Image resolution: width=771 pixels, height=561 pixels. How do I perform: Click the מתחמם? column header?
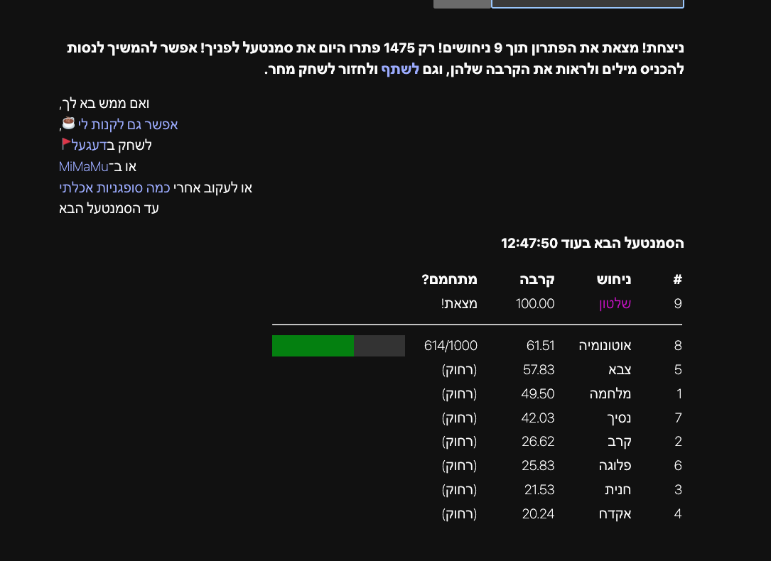(450, 280)
